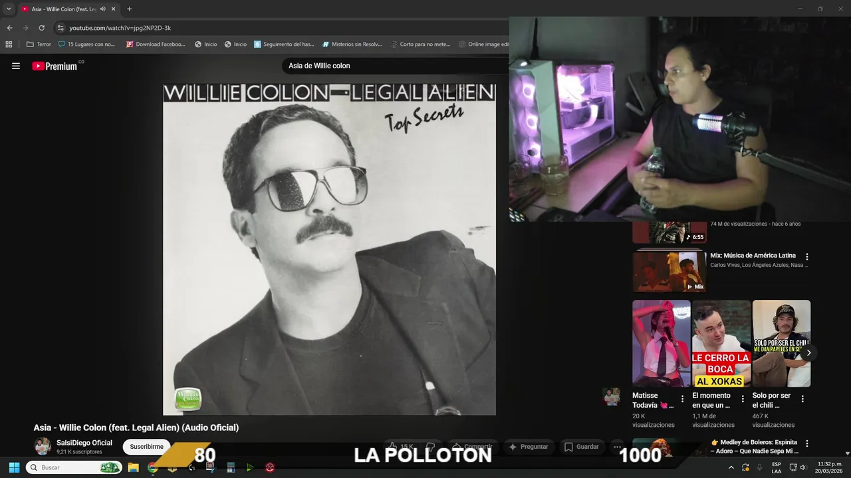This screenshot has height=478, width=851.
Task: Open Medley de Boleros: Espinita video title
Action: [x=754, y=447]
